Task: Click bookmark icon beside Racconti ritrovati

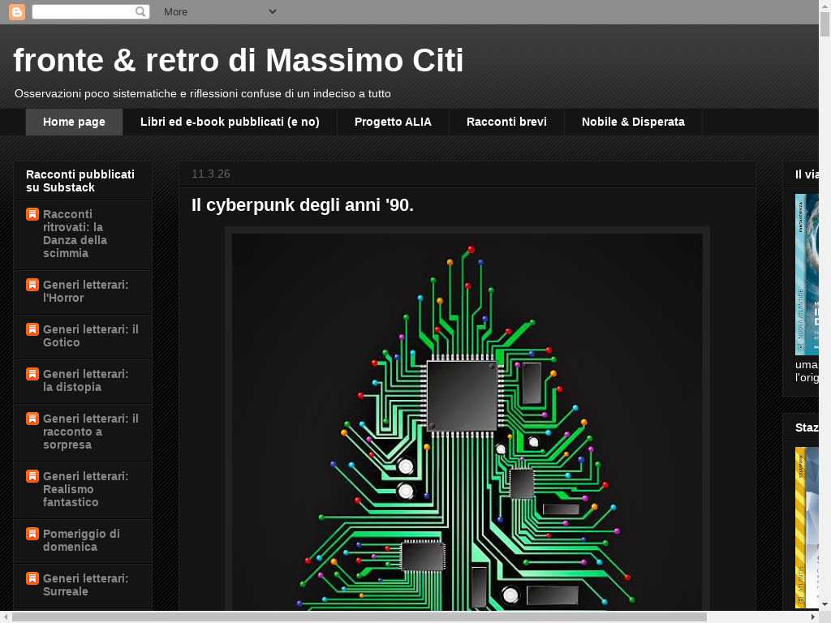Action: (x=32, y=214)
